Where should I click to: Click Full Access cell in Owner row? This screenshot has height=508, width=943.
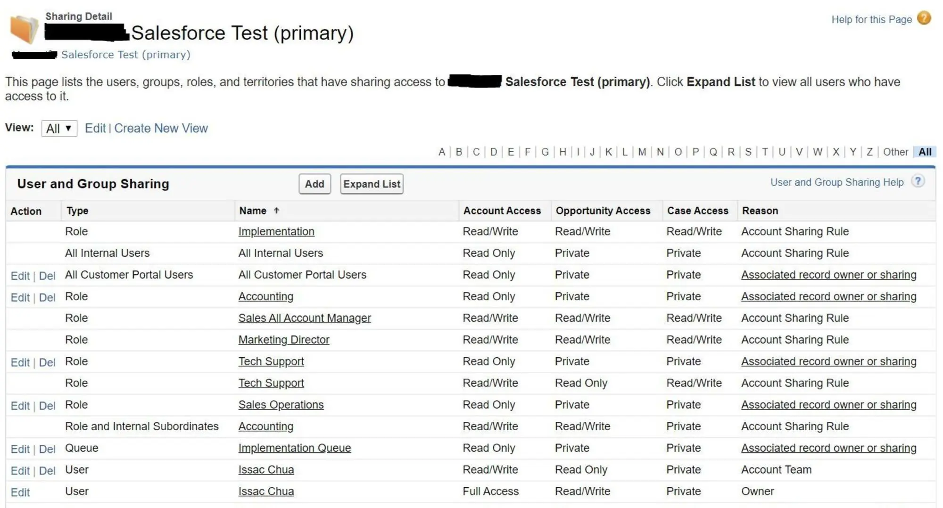490,492
